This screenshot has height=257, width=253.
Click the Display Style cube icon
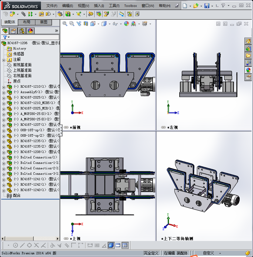104,24
